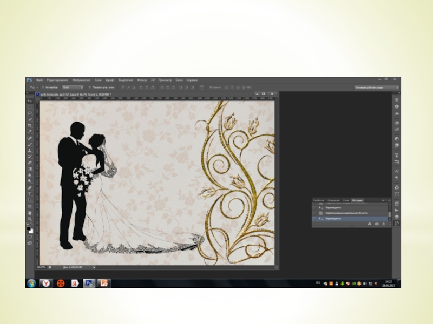Viewport: 433px width, 324px height.
Task: Select the Gradient tool
Action: click(30, 169)
